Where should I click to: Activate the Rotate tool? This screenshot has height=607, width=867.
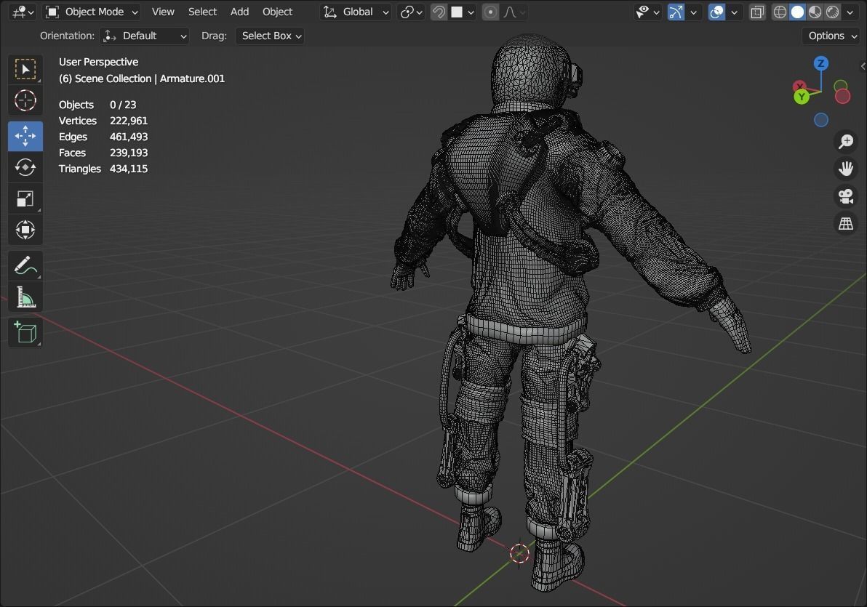coord(25,167)
